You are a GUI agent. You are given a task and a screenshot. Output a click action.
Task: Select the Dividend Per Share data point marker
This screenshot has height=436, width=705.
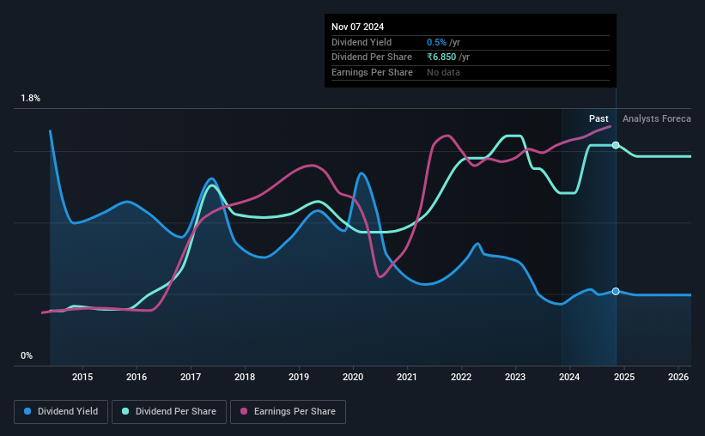pyautogui.click(x=616, y=145)
